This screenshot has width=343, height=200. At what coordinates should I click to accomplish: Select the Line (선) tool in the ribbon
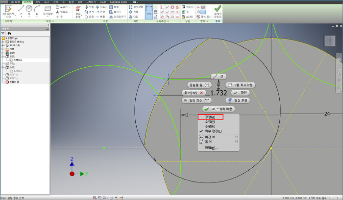21,11
